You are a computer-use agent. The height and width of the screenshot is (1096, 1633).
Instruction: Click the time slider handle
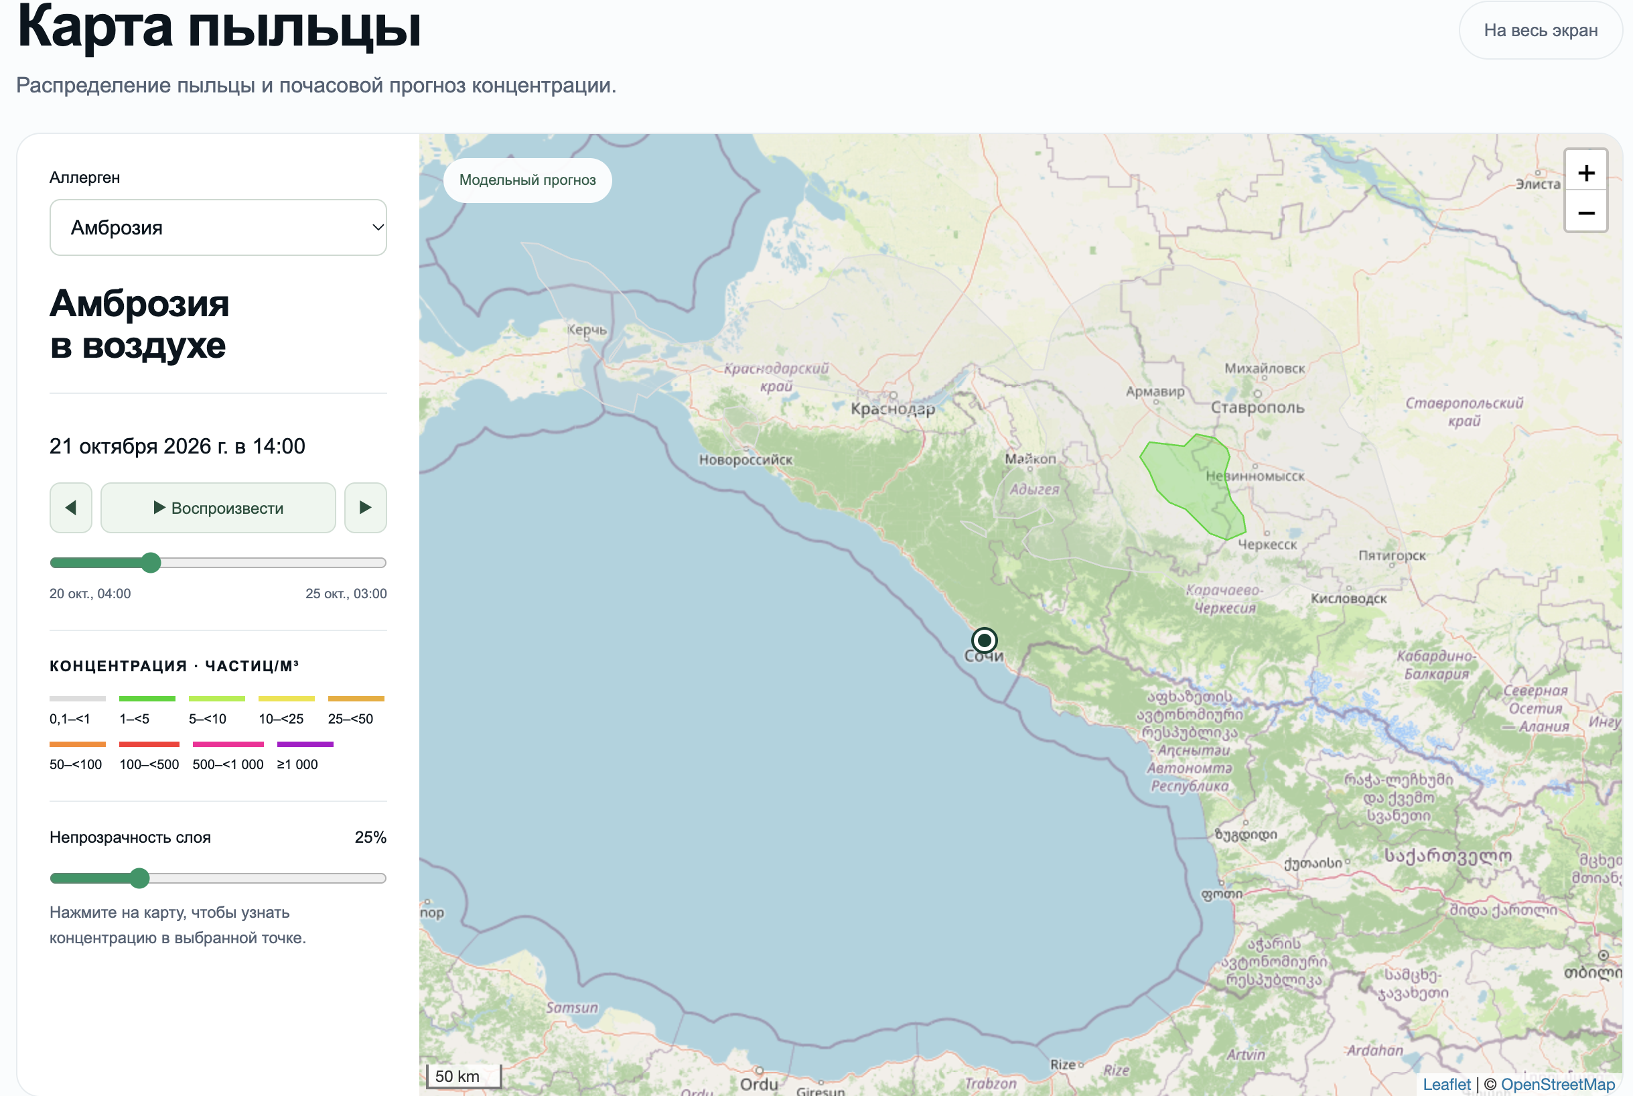click(151, 563)
